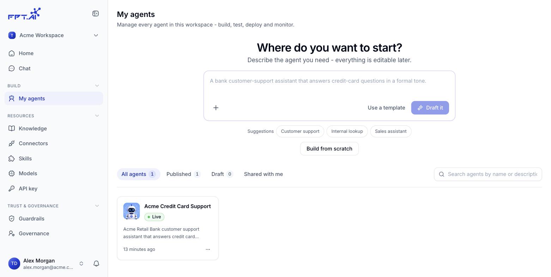551x277 pixels.
Task: Collapse the Trust & Governance section
Action: [x=97, y=206]
